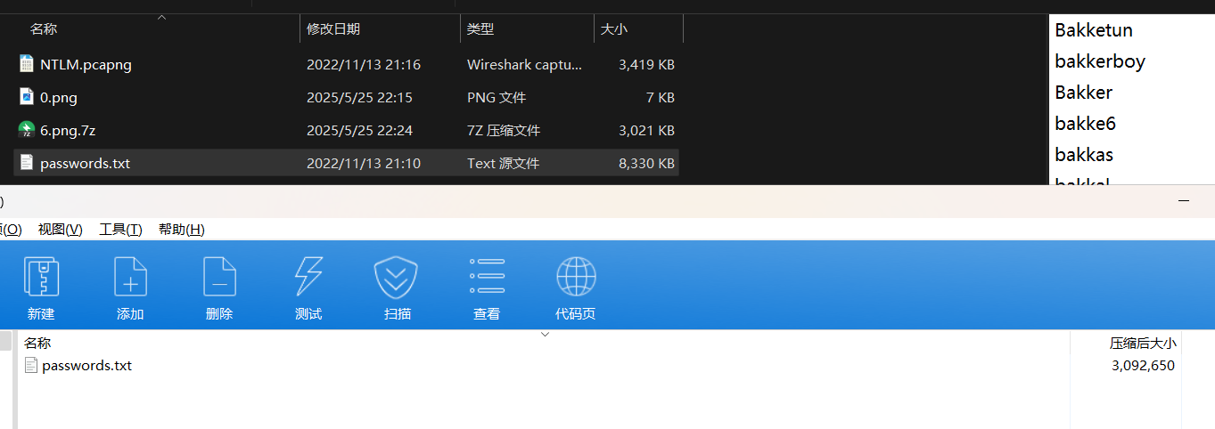Image resolution: width=1215 pixels, height=429 pixels.
Task: Click the New archive (新建) toolbar icon
Action: pos(41,278)
